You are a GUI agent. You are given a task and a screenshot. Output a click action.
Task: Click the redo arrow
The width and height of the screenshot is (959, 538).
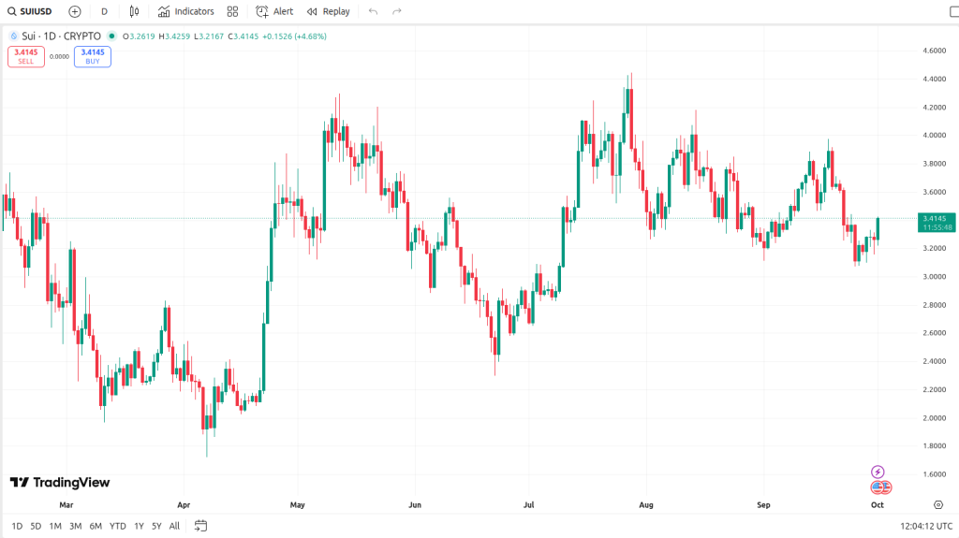click(397, 11)
